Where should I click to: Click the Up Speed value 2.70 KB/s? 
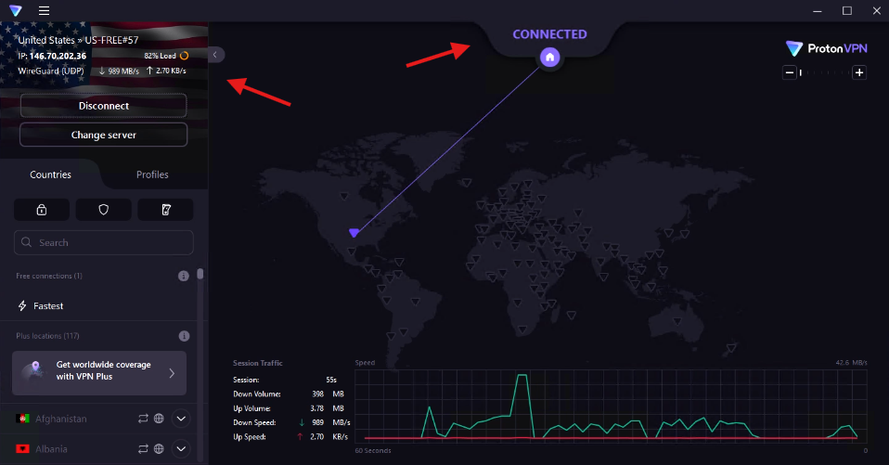329,436
